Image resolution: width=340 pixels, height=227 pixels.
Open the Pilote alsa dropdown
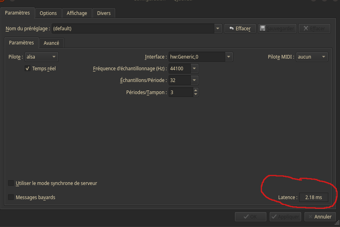41,57
